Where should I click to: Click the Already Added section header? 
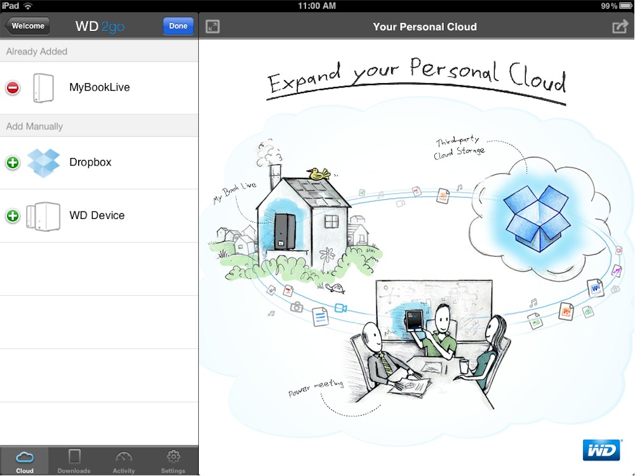coord(99,51)
